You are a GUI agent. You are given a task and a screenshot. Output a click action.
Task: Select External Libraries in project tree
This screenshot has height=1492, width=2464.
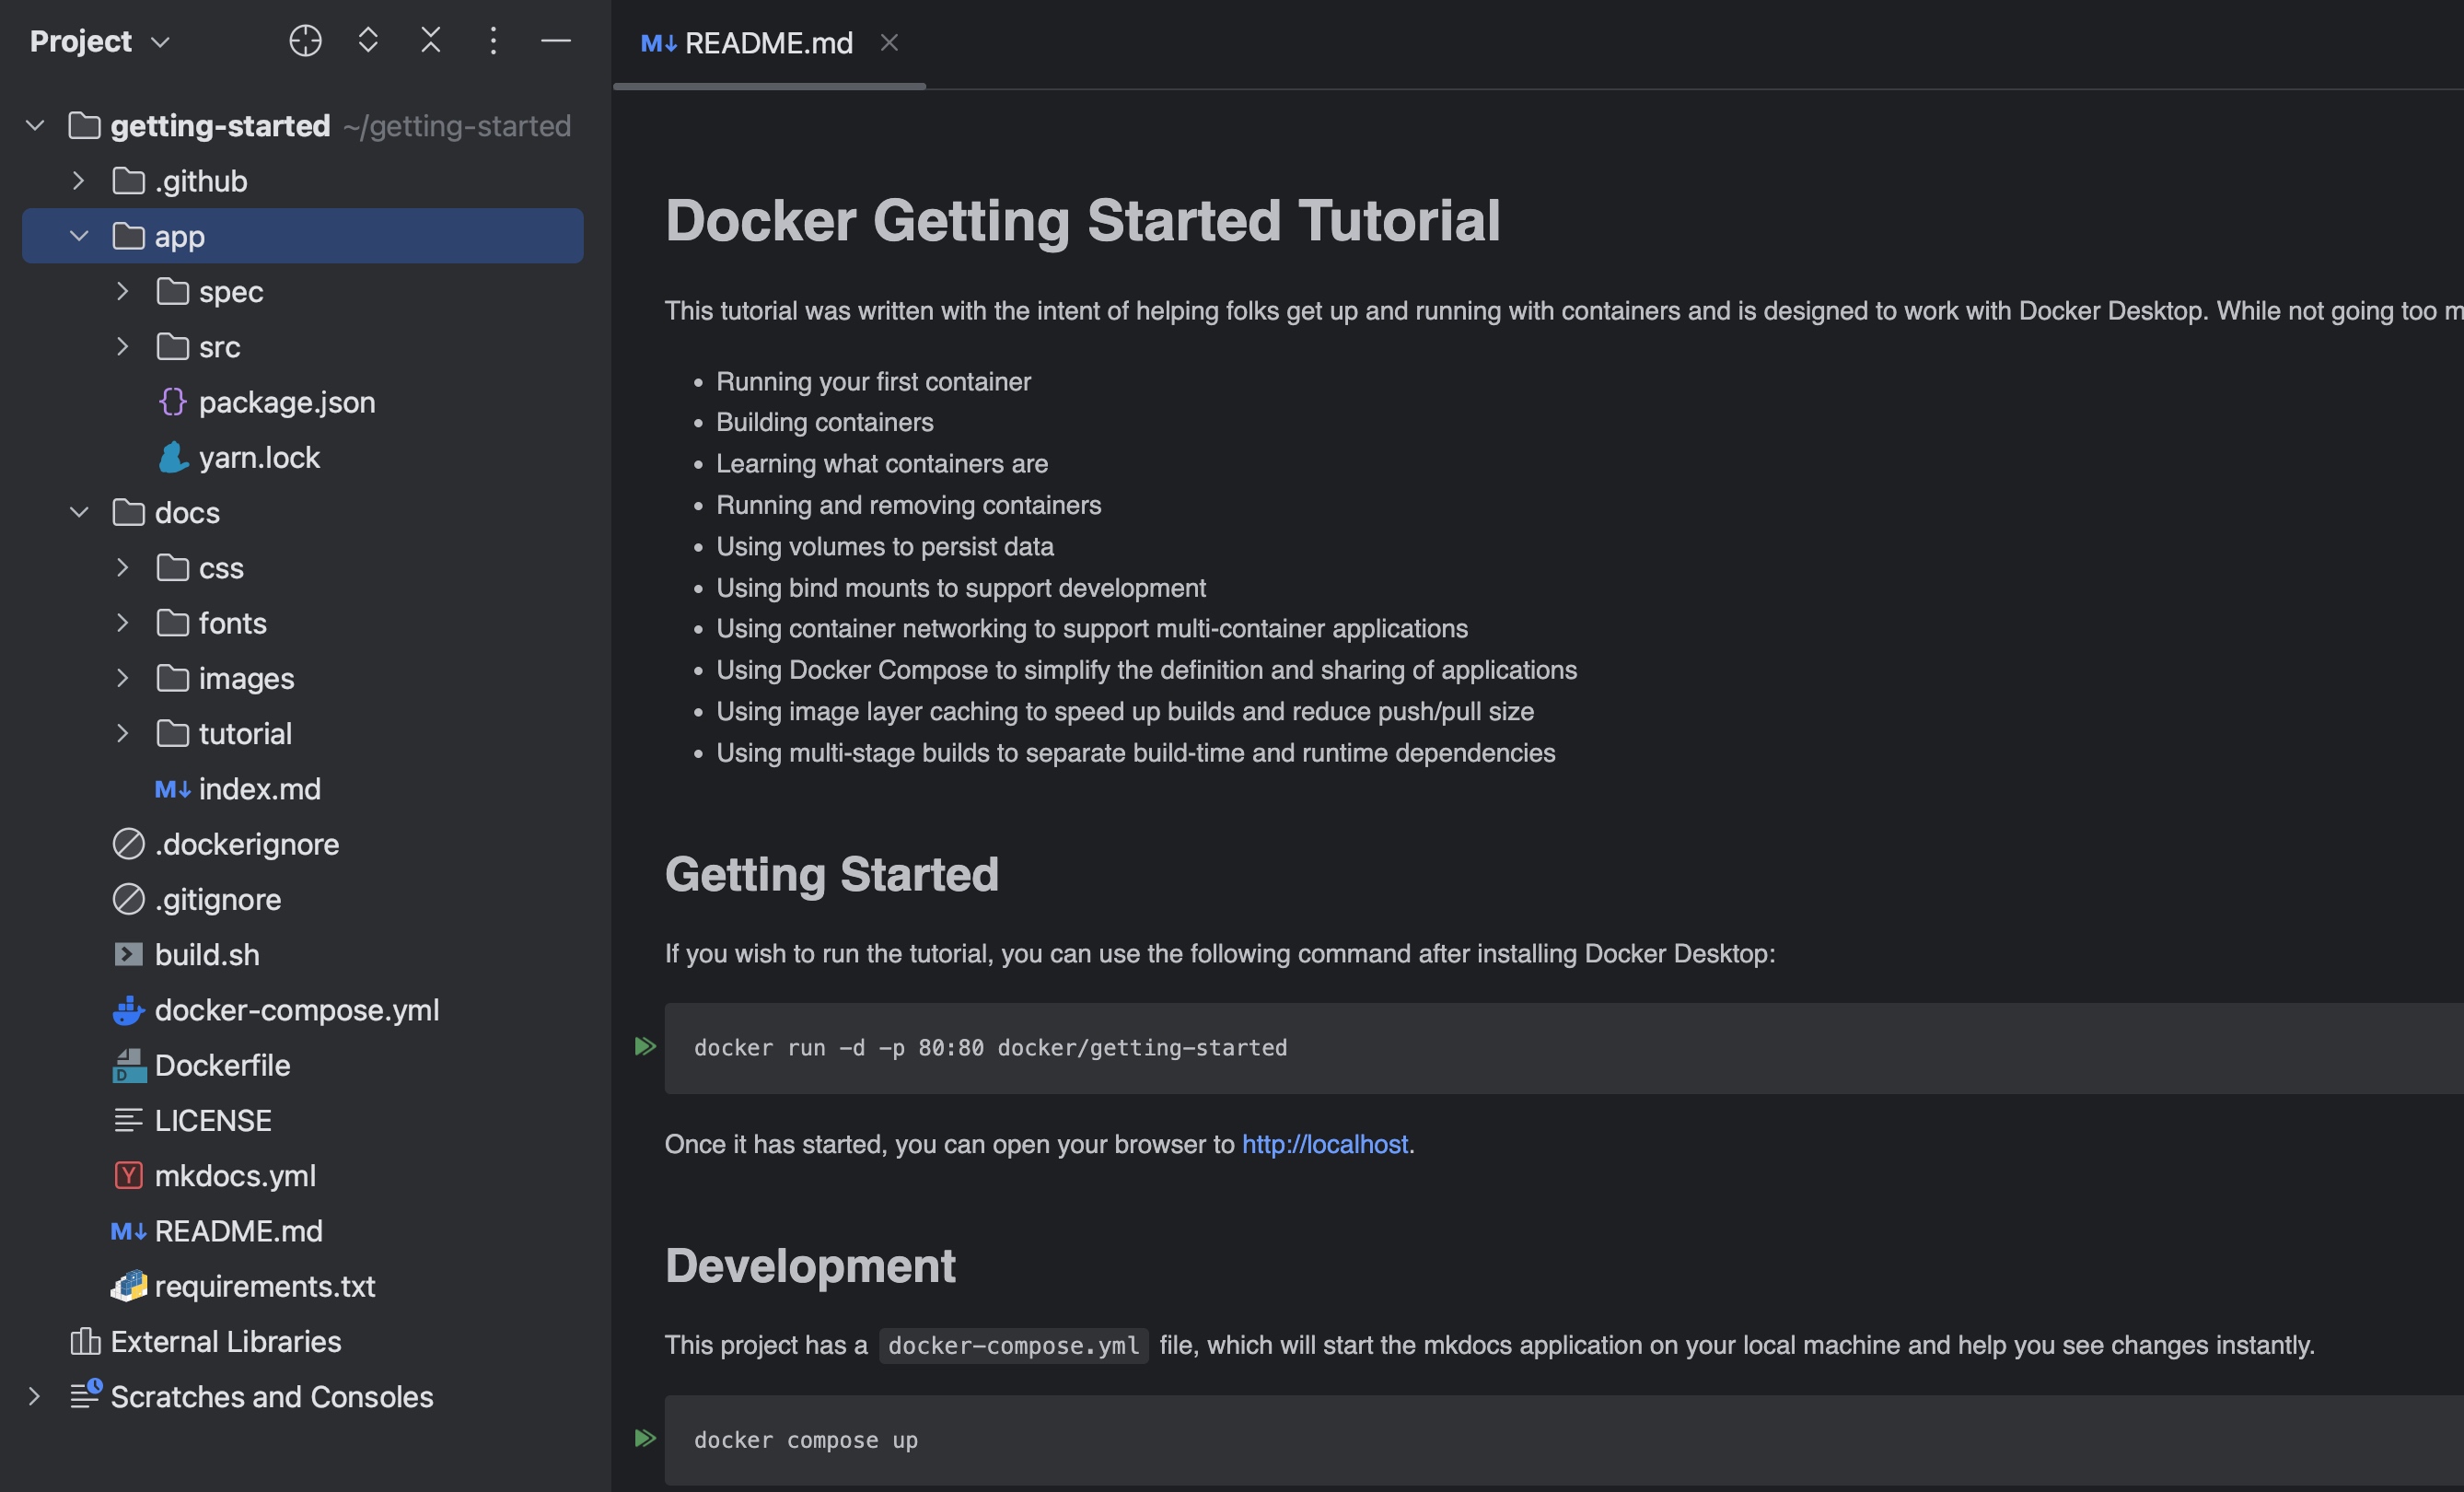225,1342
